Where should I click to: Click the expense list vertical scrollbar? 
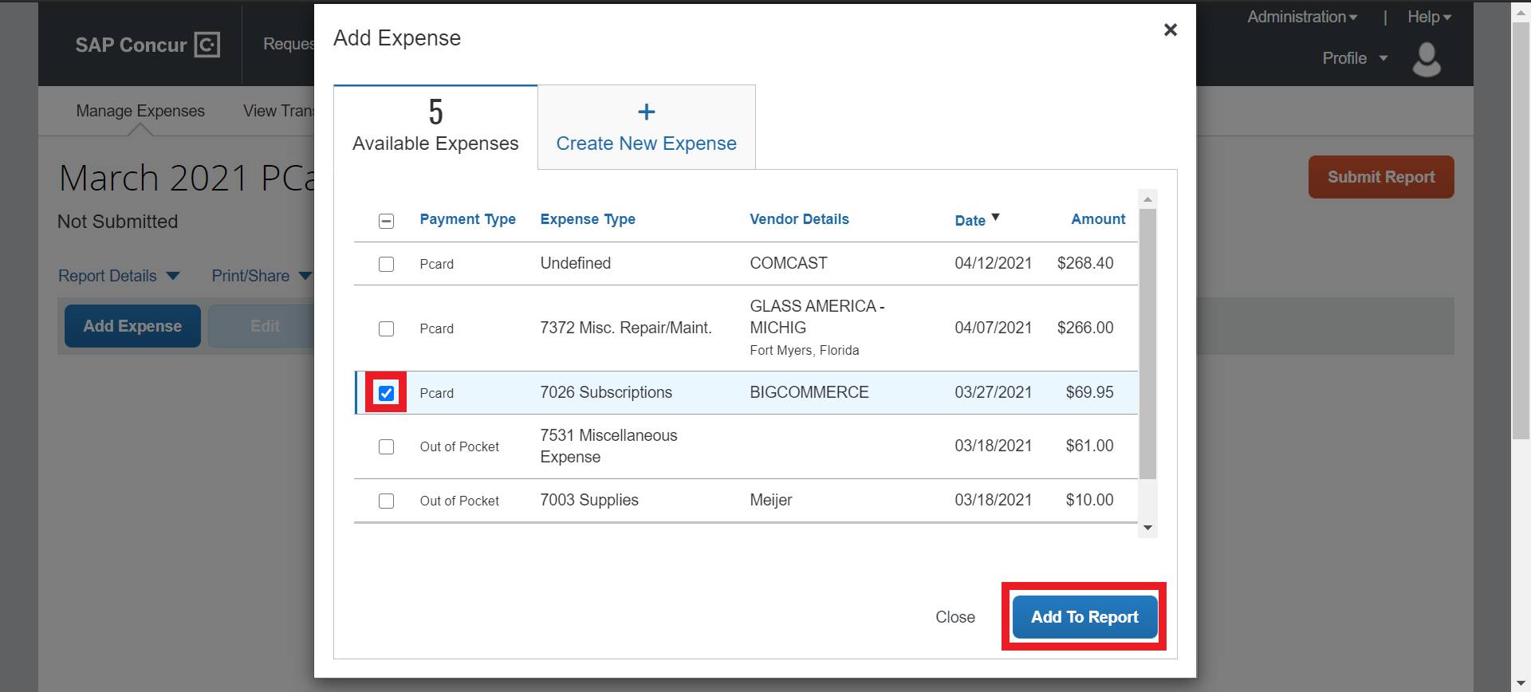(1147, 343)
